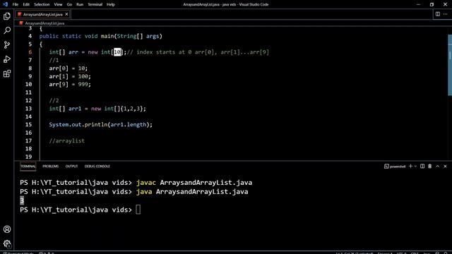Open the Manage gear icon
Image resolution: width=452 pixels, height=254 pixels.
click(x=7, y=243)
